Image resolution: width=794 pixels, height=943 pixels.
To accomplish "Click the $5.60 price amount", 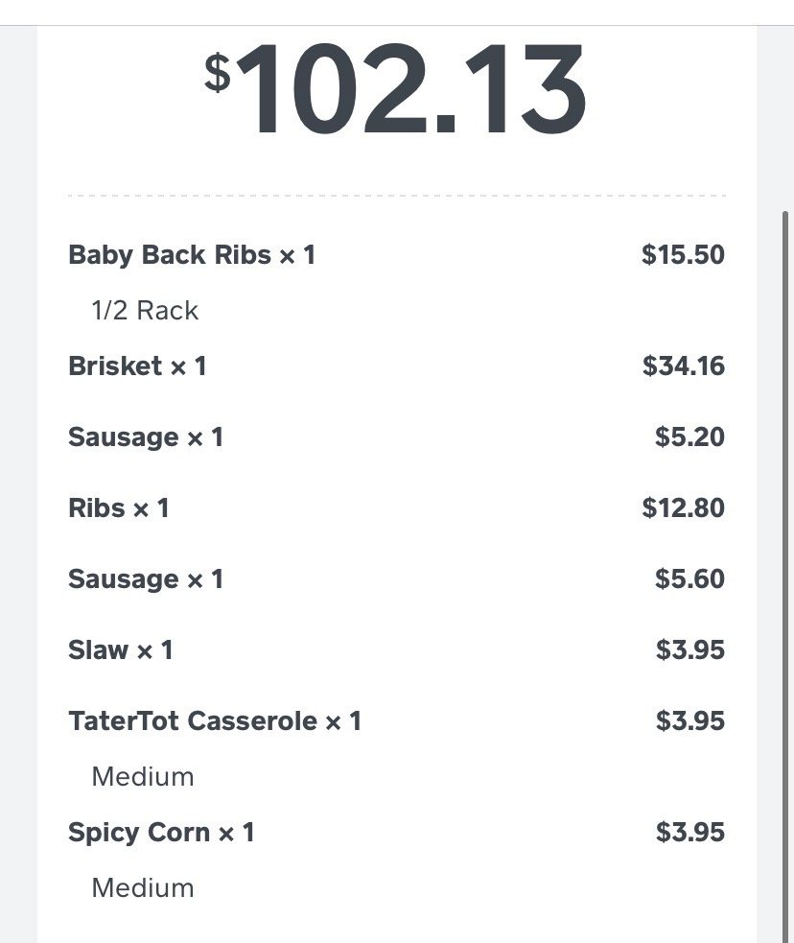I will coord(689,579).
